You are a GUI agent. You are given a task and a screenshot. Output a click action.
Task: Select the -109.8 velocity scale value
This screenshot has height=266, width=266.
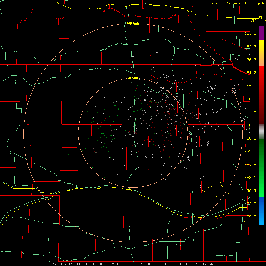tap(249, 217)
